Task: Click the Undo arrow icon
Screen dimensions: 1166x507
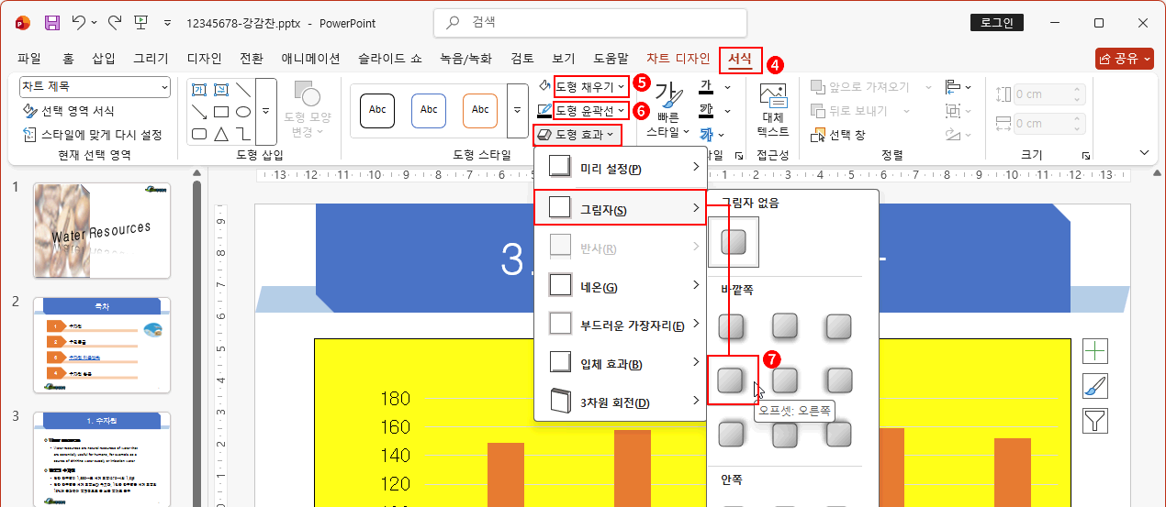Action: pyautogui.click(x=80, y=22)
